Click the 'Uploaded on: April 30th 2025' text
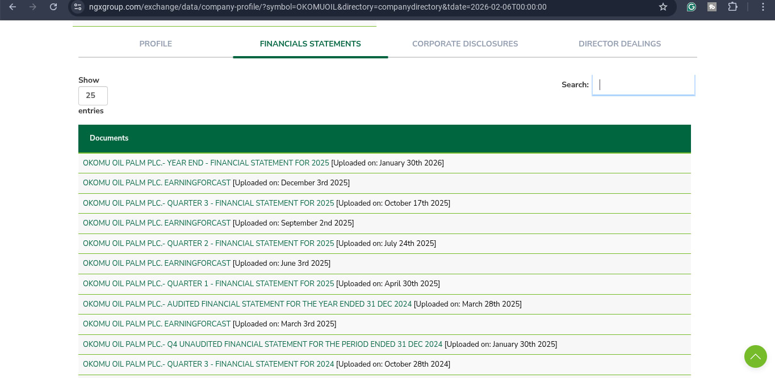Viewport: 775px width, 378px height. [388, 284]
